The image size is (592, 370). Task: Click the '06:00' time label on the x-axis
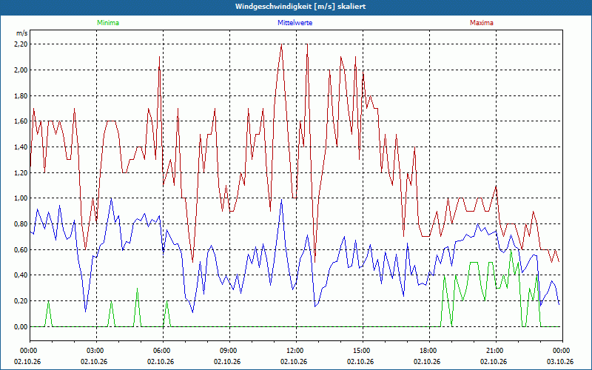pyautogui.click(x=163, y=351)
